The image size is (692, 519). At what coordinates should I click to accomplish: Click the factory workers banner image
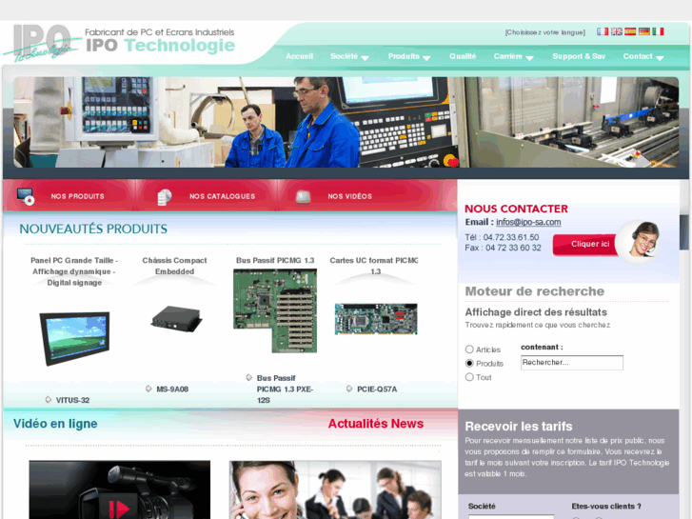coord(346,122)
